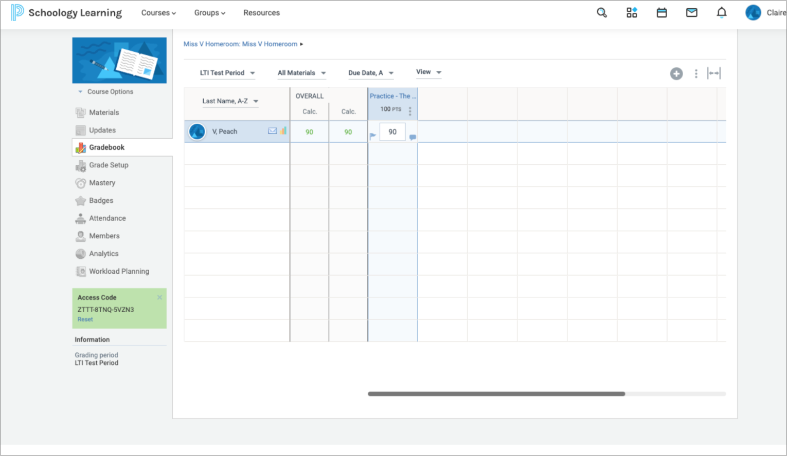The width and height of the screenshot is (787, 456).
Task: Expand the LTI Test Period dropdown
Action: click(227, 73)
